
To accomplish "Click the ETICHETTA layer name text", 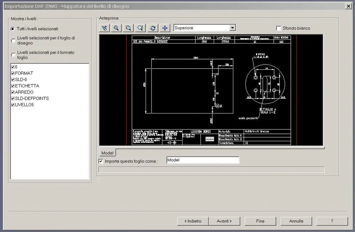I will tap(27, 86).
